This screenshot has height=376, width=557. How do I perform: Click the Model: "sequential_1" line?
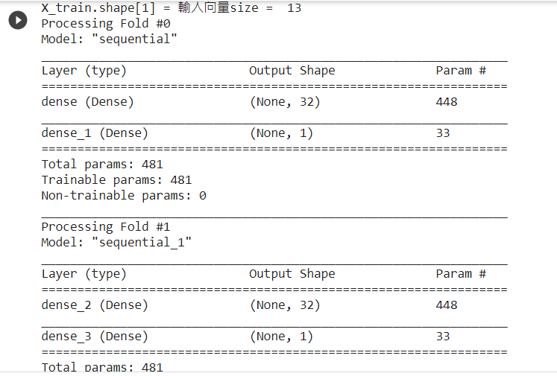click(116, 242)
